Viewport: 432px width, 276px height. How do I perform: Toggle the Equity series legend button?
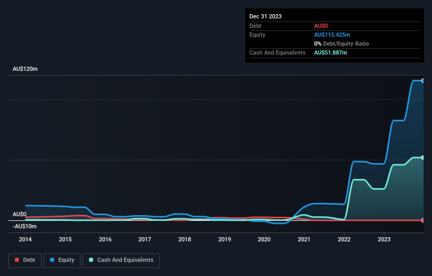[x=62, y=260]
